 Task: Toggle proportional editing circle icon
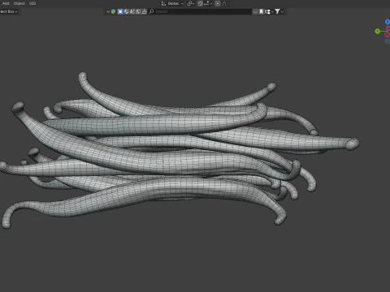[x=218, y=3]
